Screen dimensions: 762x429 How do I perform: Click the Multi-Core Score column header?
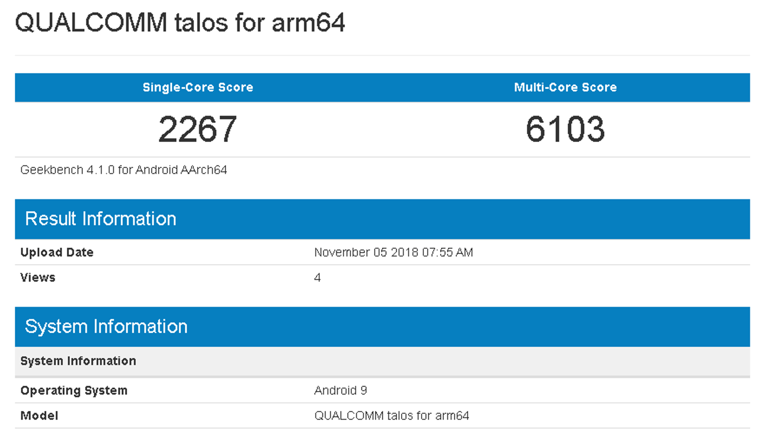pyautogui.click(x=565, y=87)
